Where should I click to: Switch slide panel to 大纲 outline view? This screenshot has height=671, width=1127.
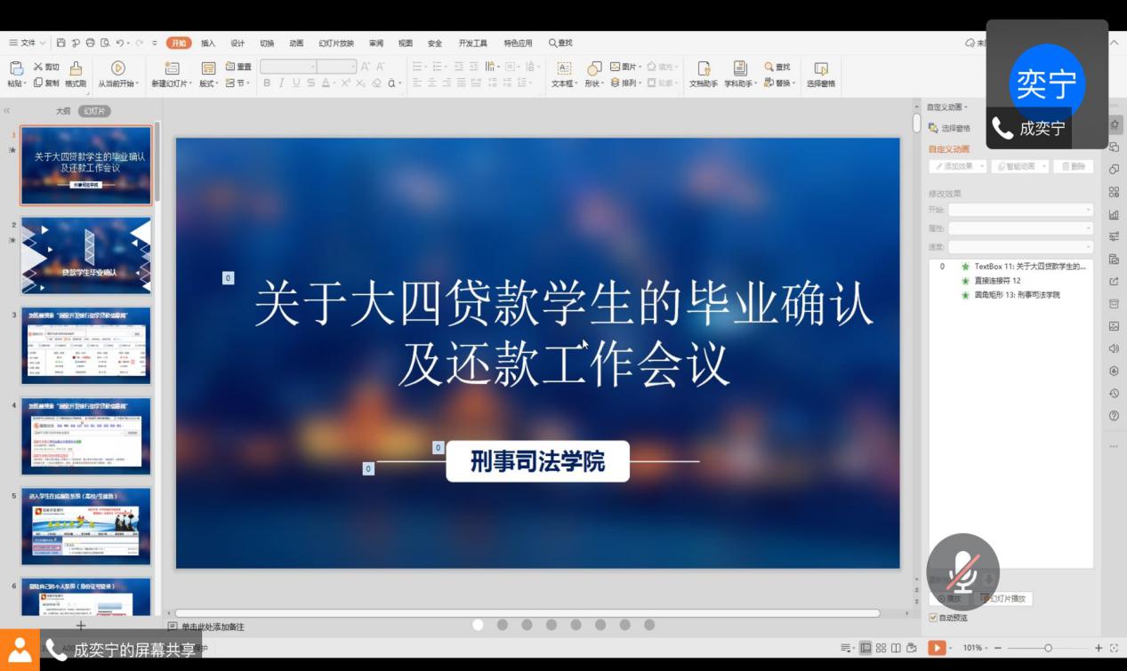point(63,111)
